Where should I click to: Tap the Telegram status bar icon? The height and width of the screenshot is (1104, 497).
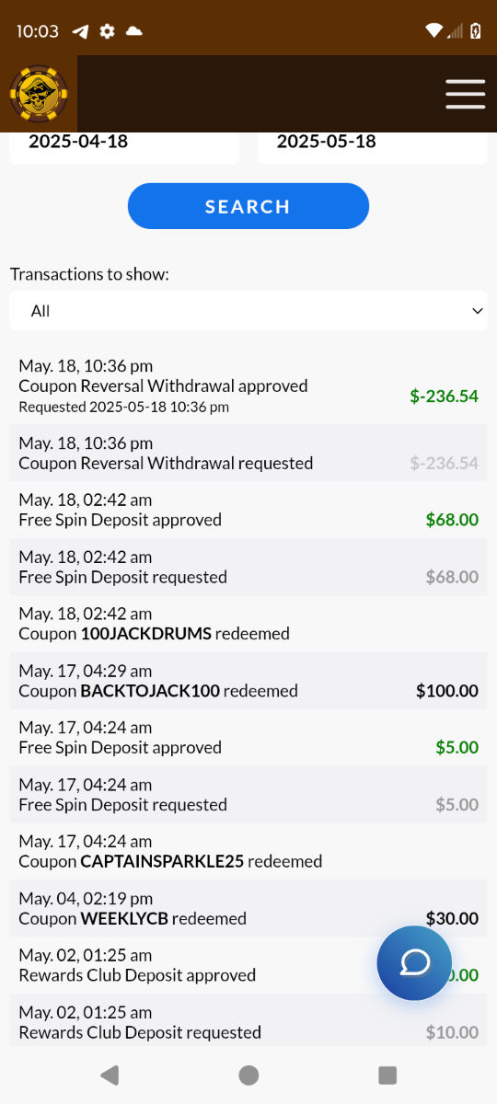click(80, 31)
